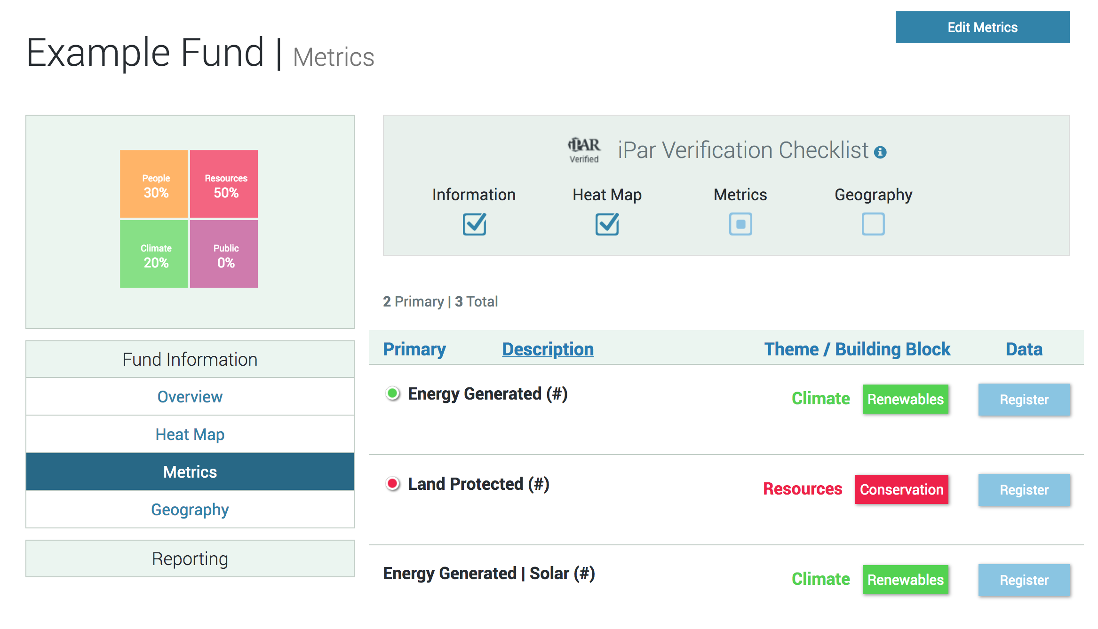Open the Overview menu item
Viewport: 1098px width, 629px height.
[x=190, y=397]
